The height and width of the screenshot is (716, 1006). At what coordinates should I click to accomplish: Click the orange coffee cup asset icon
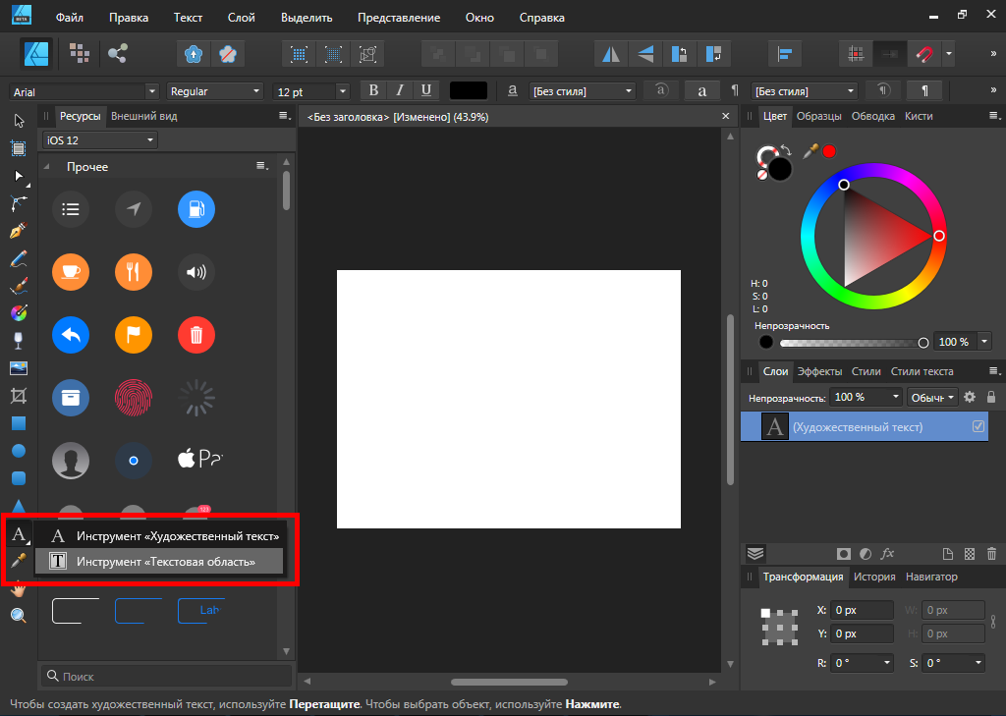click(71, 271)
